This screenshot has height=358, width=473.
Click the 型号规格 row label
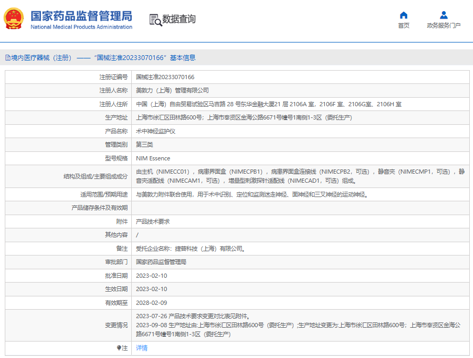tap(116, 158)
